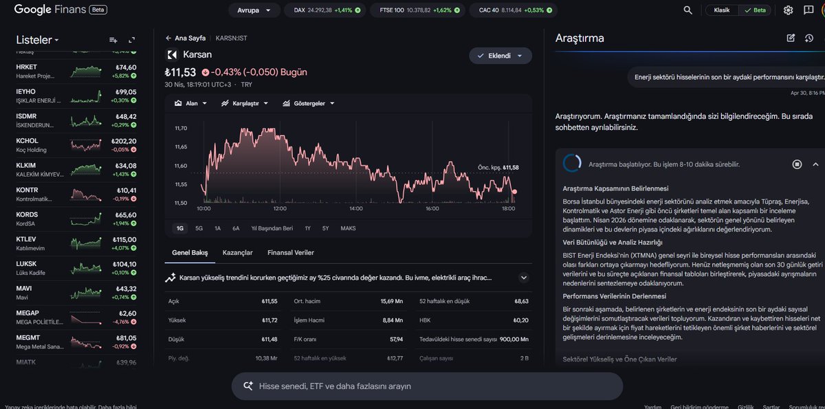Click the Karsan price chart end point
Viewport: 825px width, 409px height.
click(x=515, y=192)
